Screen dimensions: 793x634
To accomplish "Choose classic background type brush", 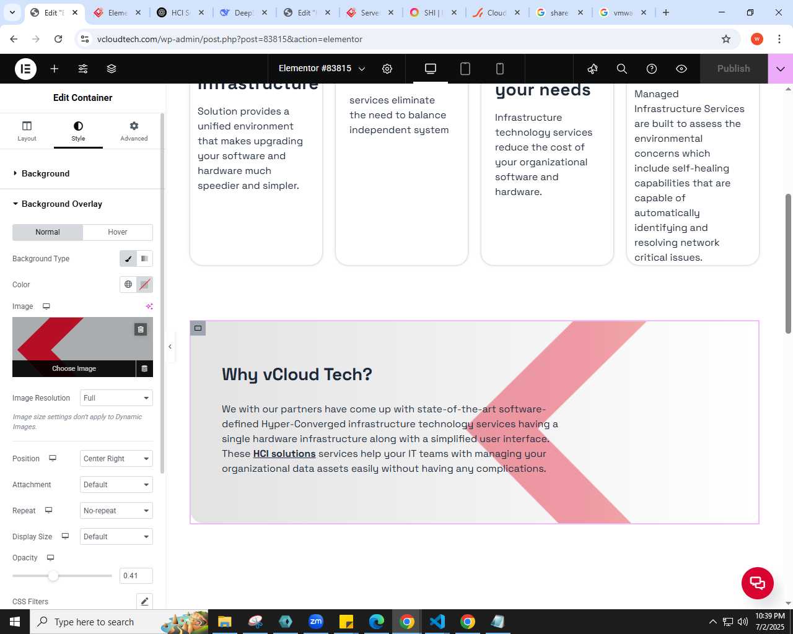I will (x=128, y=259).
